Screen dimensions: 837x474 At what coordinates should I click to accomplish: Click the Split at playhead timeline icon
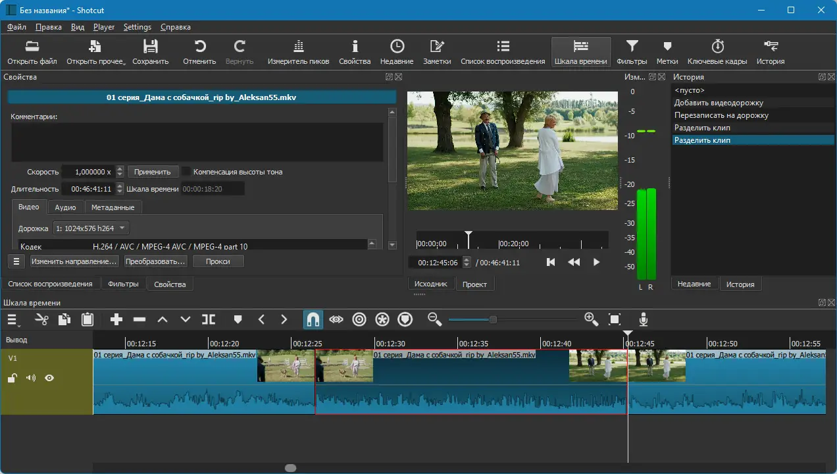[209, 319]
